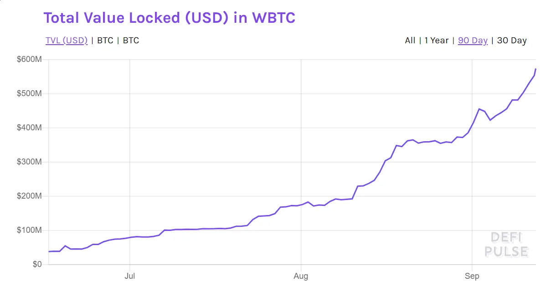Click the Jul x-axis label
The image size is (556, 292).
coord(130,276)
